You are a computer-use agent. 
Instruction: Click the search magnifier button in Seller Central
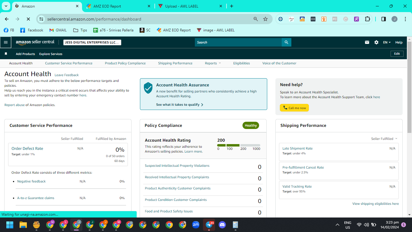[286, 42]
